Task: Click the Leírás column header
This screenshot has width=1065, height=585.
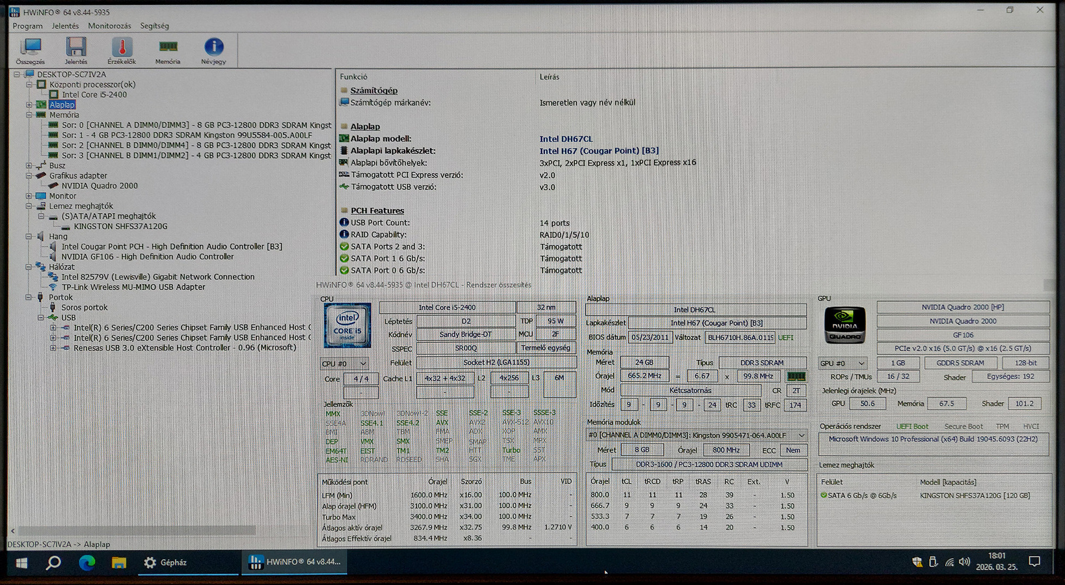Action: (x=549, y=77)
